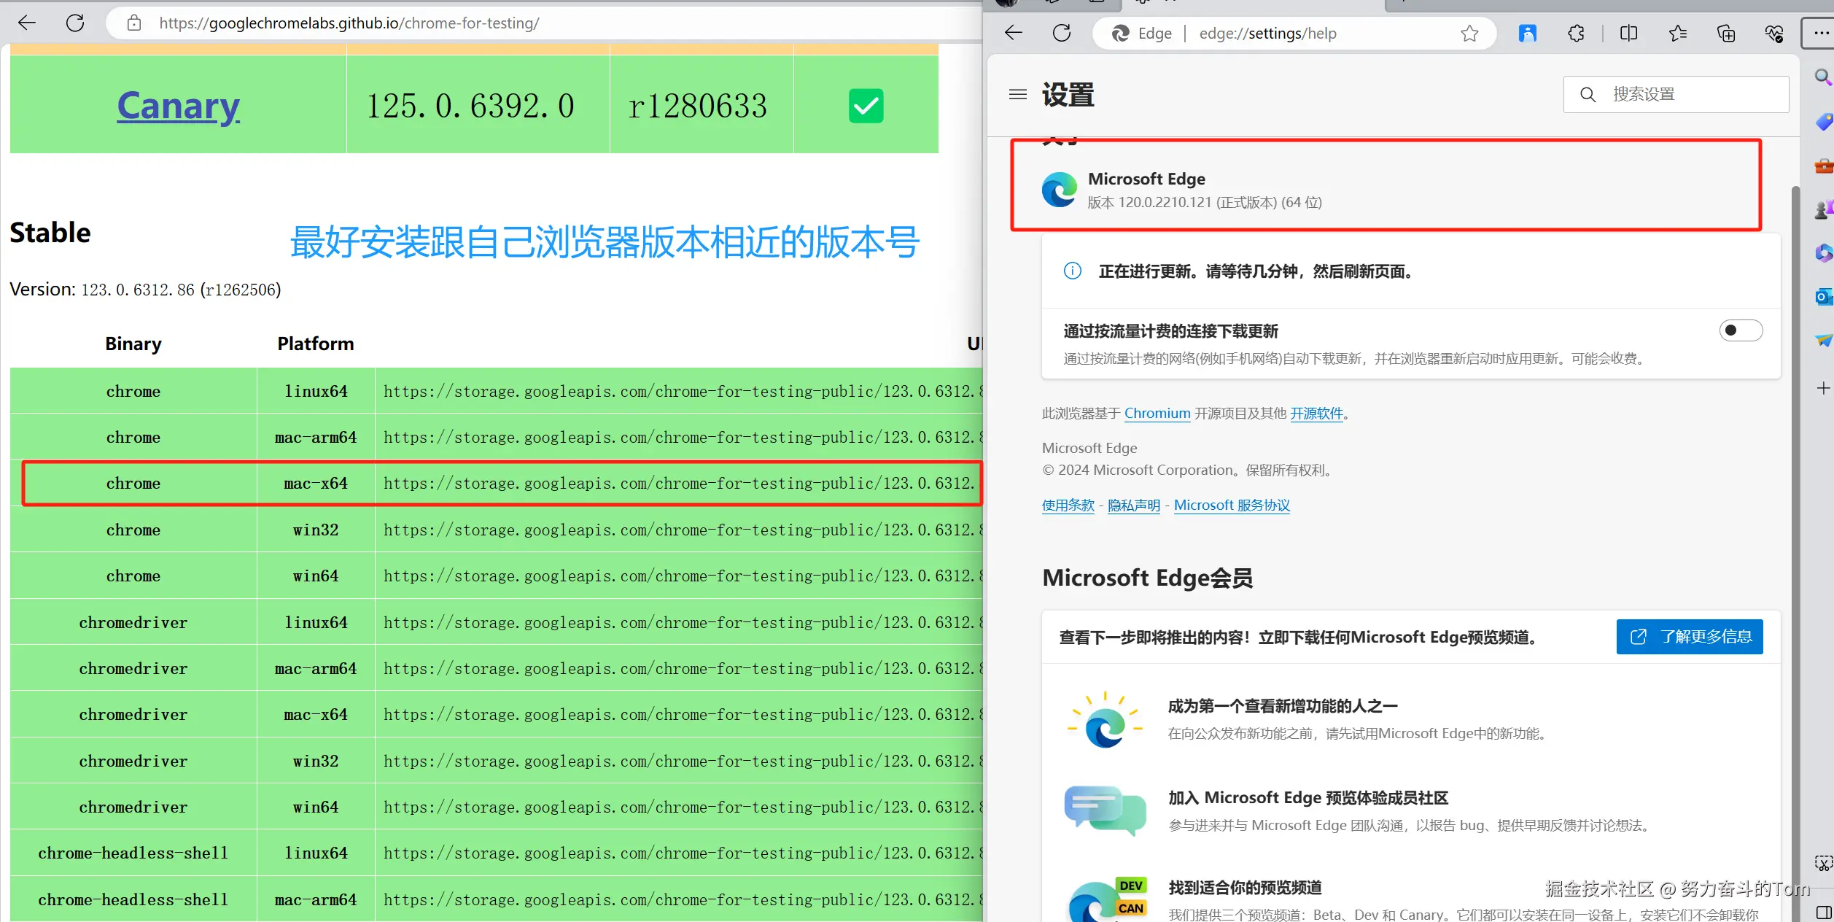Open the 使用条款 link
Viewport: 1834px width, 922px height.
(1068, 505)
